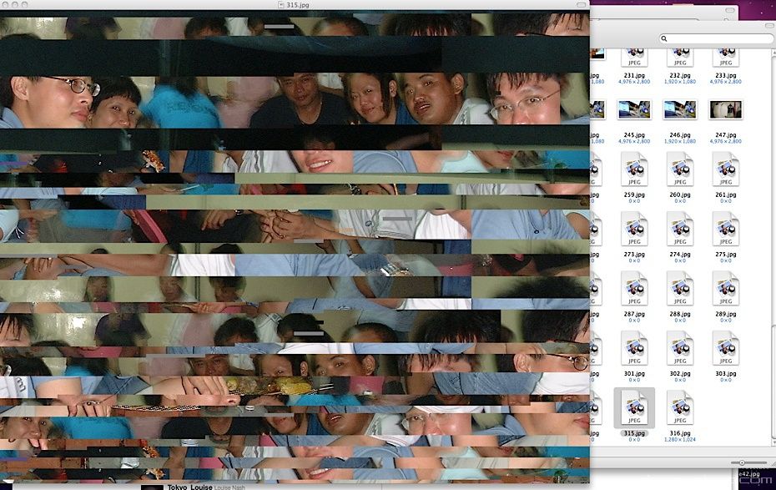Viewport: 776px width, 490px height.
Task: Open the 245.jpg image thumbnail
Action: click(634, 109)
